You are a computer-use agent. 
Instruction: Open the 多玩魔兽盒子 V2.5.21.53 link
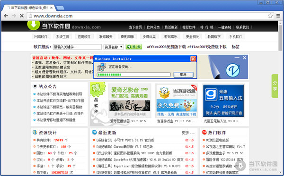click(224, 153)
